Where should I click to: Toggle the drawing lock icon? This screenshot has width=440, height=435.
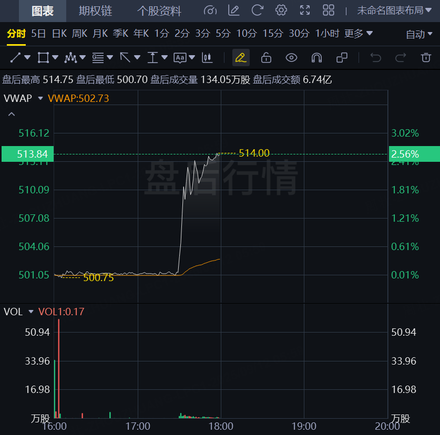266,57
